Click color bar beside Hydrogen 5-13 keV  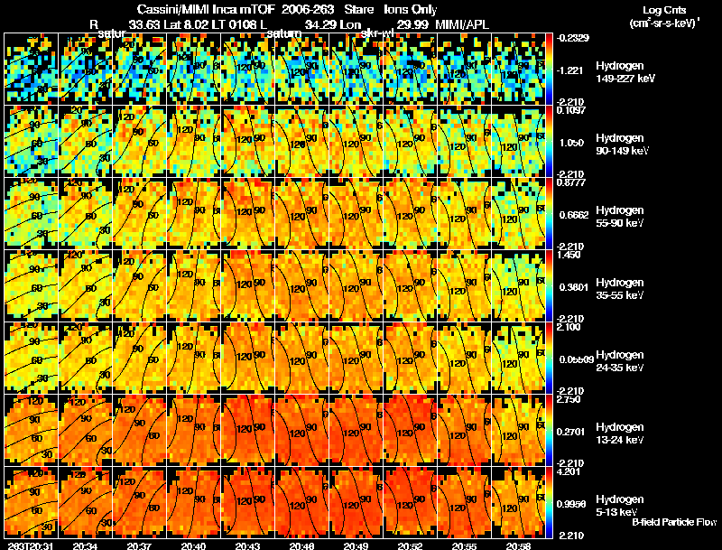(549, 503)
